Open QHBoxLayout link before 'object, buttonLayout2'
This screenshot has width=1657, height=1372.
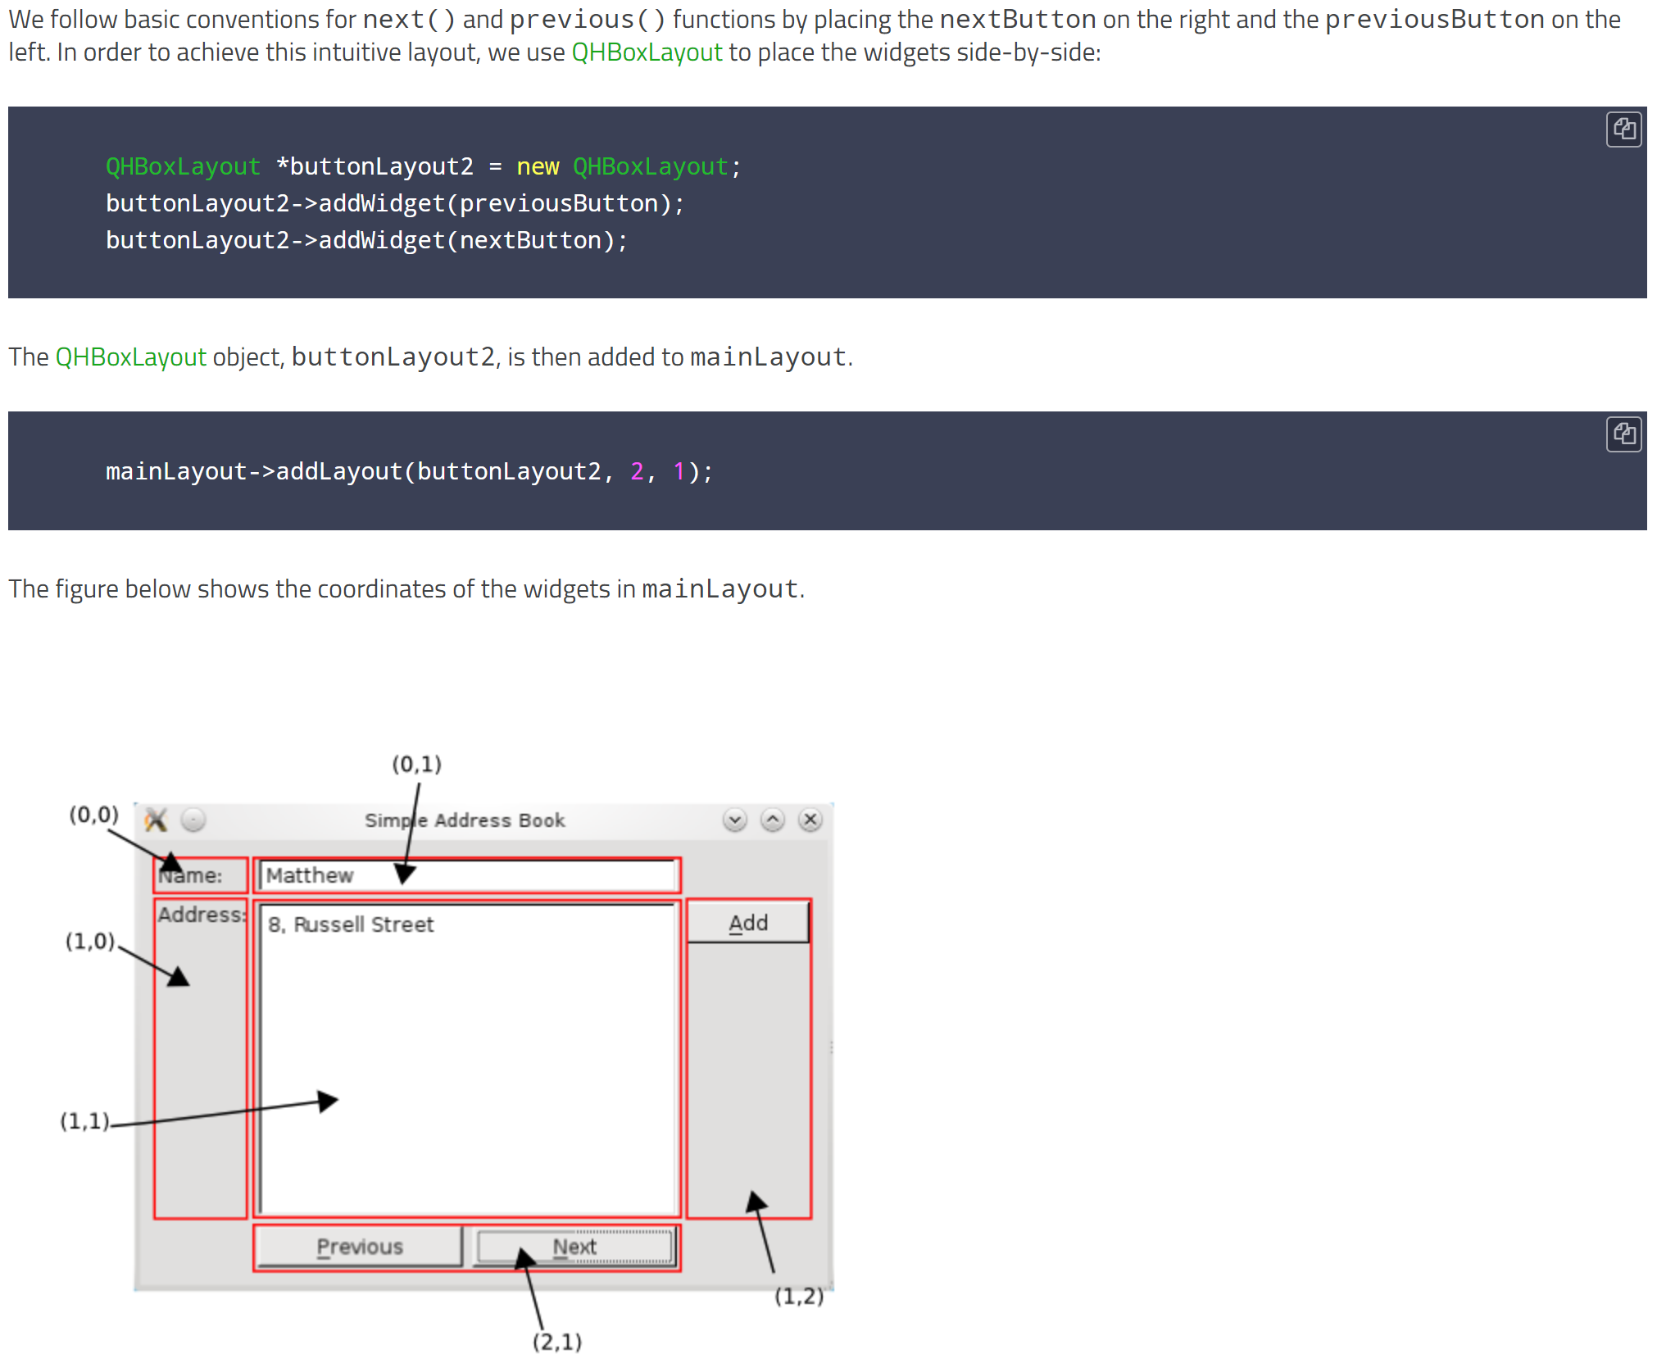[130, 357]
